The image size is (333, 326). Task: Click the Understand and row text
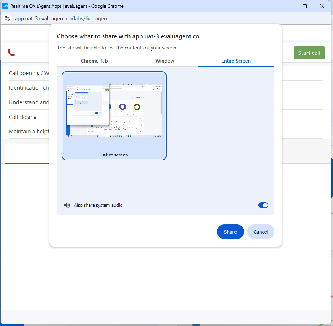pyautogui.click(x=29, y=102)
